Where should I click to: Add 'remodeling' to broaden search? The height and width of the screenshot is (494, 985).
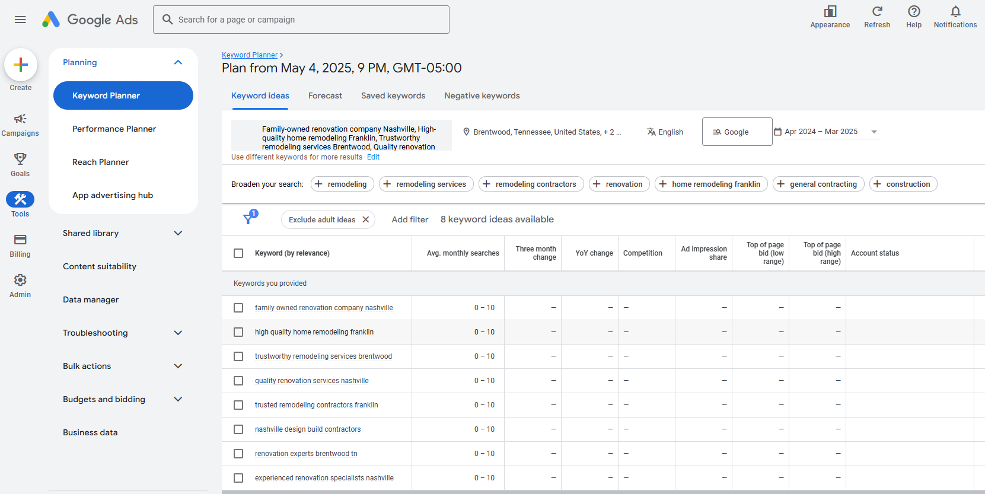click(342, 184)
